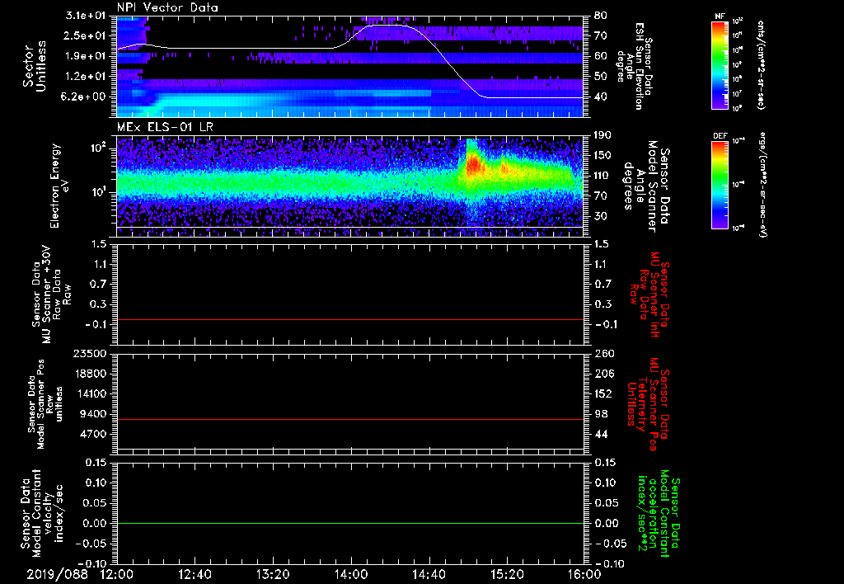
Task: Click the "206" telemetry tick value
Action: point(603,374)
